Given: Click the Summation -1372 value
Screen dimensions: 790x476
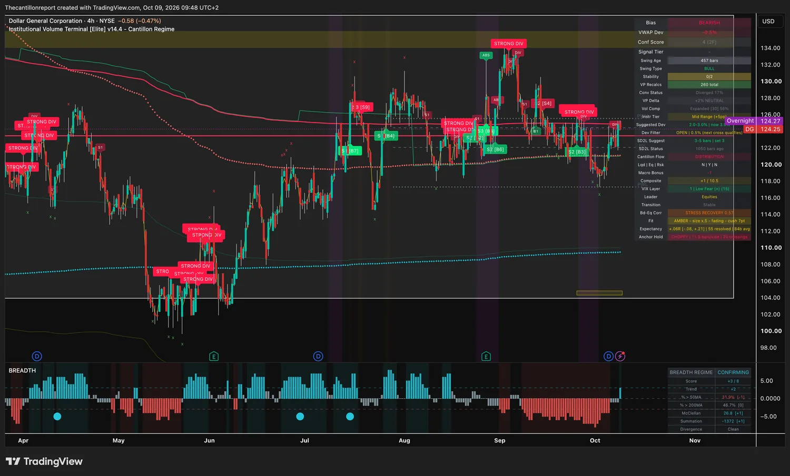Looking at the screenshot, I should [733, 421].
